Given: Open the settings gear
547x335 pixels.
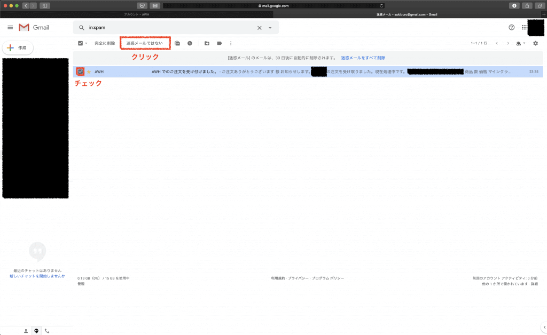Looking at the screenshot, I should 535,43.
